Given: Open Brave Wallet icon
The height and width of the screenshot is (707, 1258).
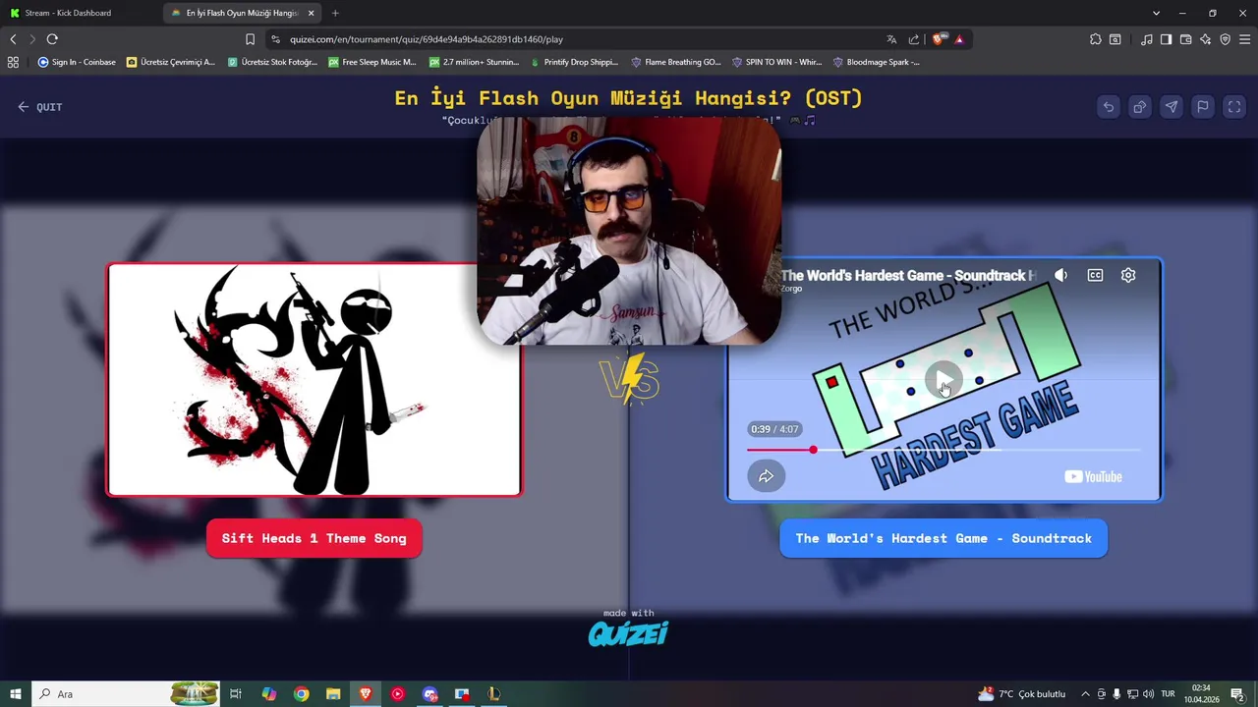Looking at the screenshot, I should [x=1186, y=39].
